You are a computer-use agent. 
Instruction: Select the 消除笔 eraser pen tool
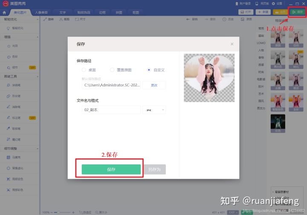14,107
